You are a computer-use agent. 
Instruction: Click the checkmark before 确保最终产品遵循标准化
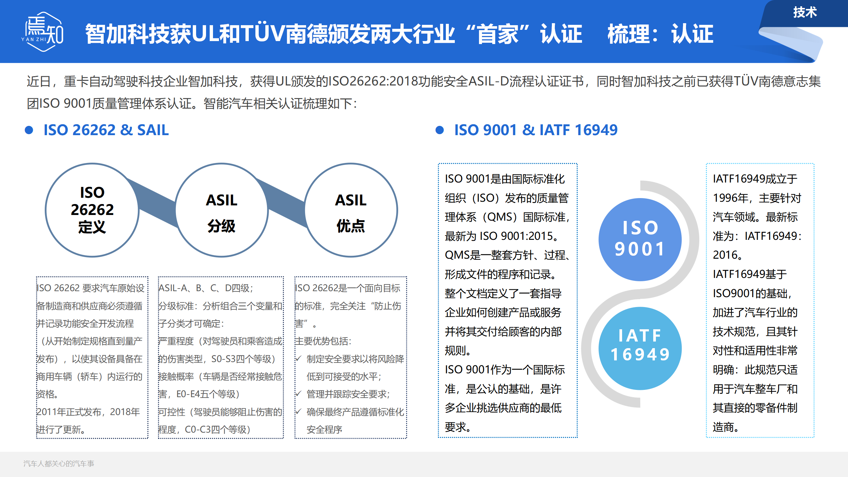(x=298, y=411)
